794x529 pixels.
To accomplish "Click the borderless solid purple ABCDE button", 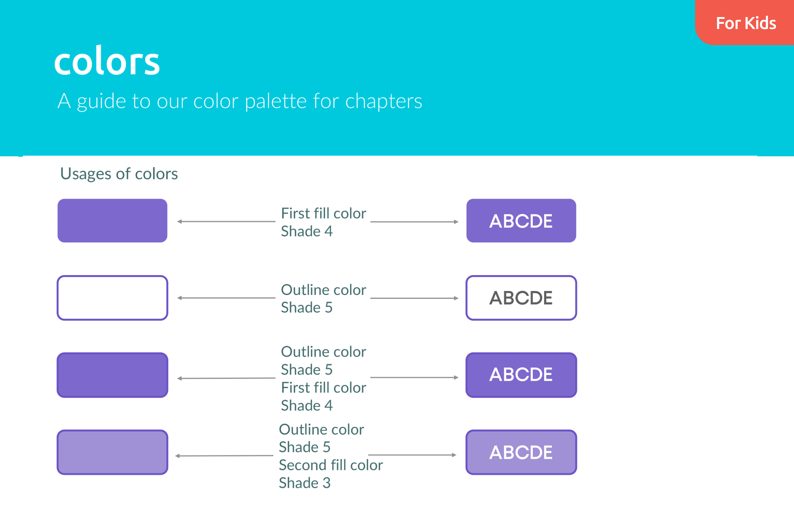I will (x=521, y=221).
